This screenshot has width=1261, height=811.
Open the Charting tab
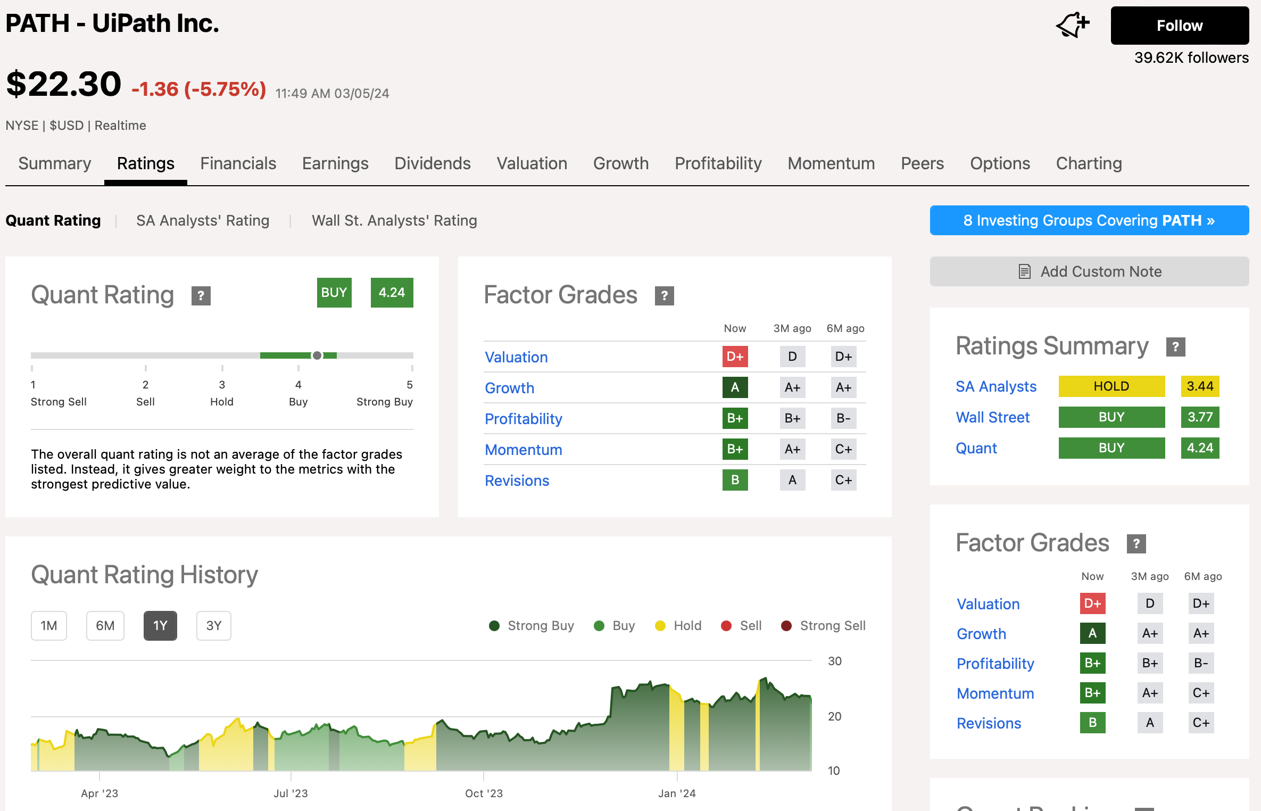tap(1089, 163)
